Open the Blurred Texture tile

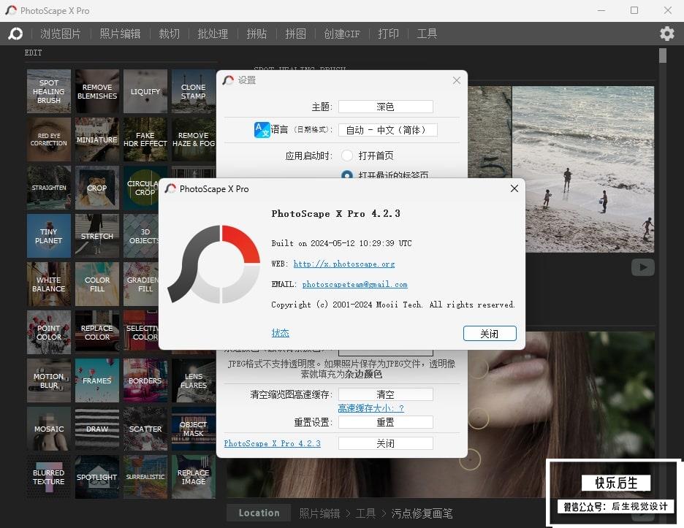(x=48, y=477)
